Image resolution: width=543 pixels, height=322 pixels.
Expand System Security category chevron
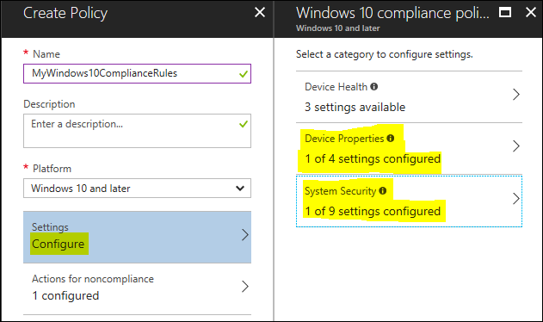click(x=516, y=199)
